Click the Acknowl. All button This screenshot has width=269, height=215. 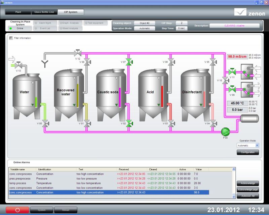pyautogui.click(x=248, y=196)
